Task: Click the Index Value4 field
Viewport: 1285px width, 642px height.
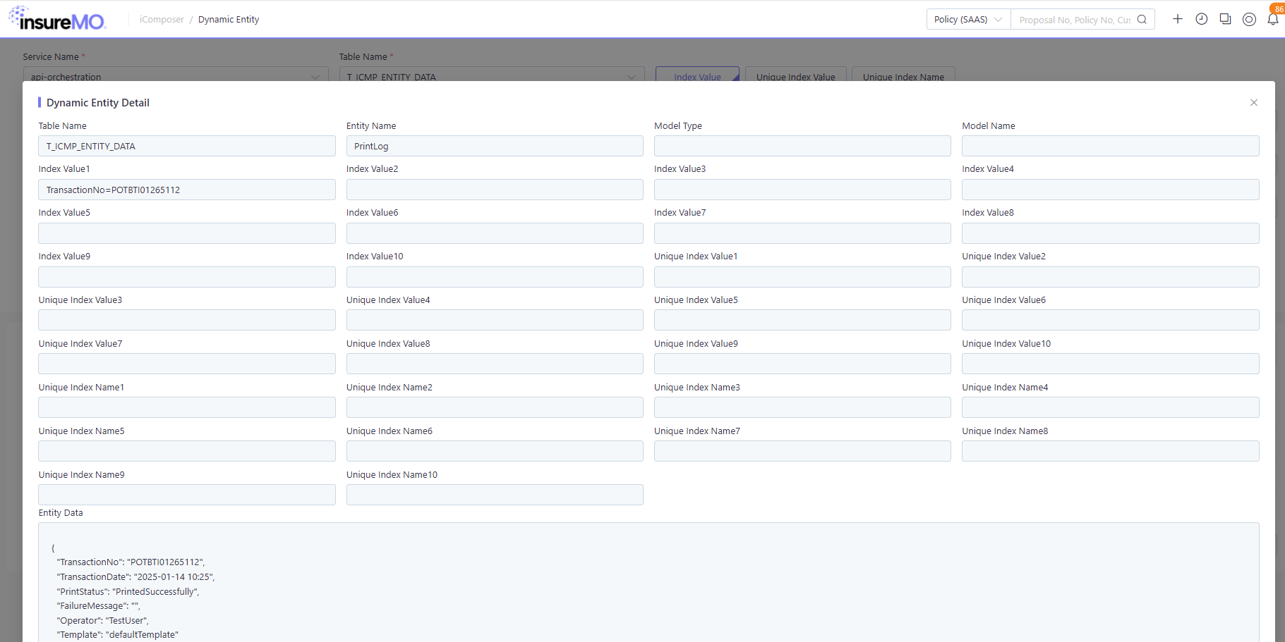Action: pos(1111,190)
